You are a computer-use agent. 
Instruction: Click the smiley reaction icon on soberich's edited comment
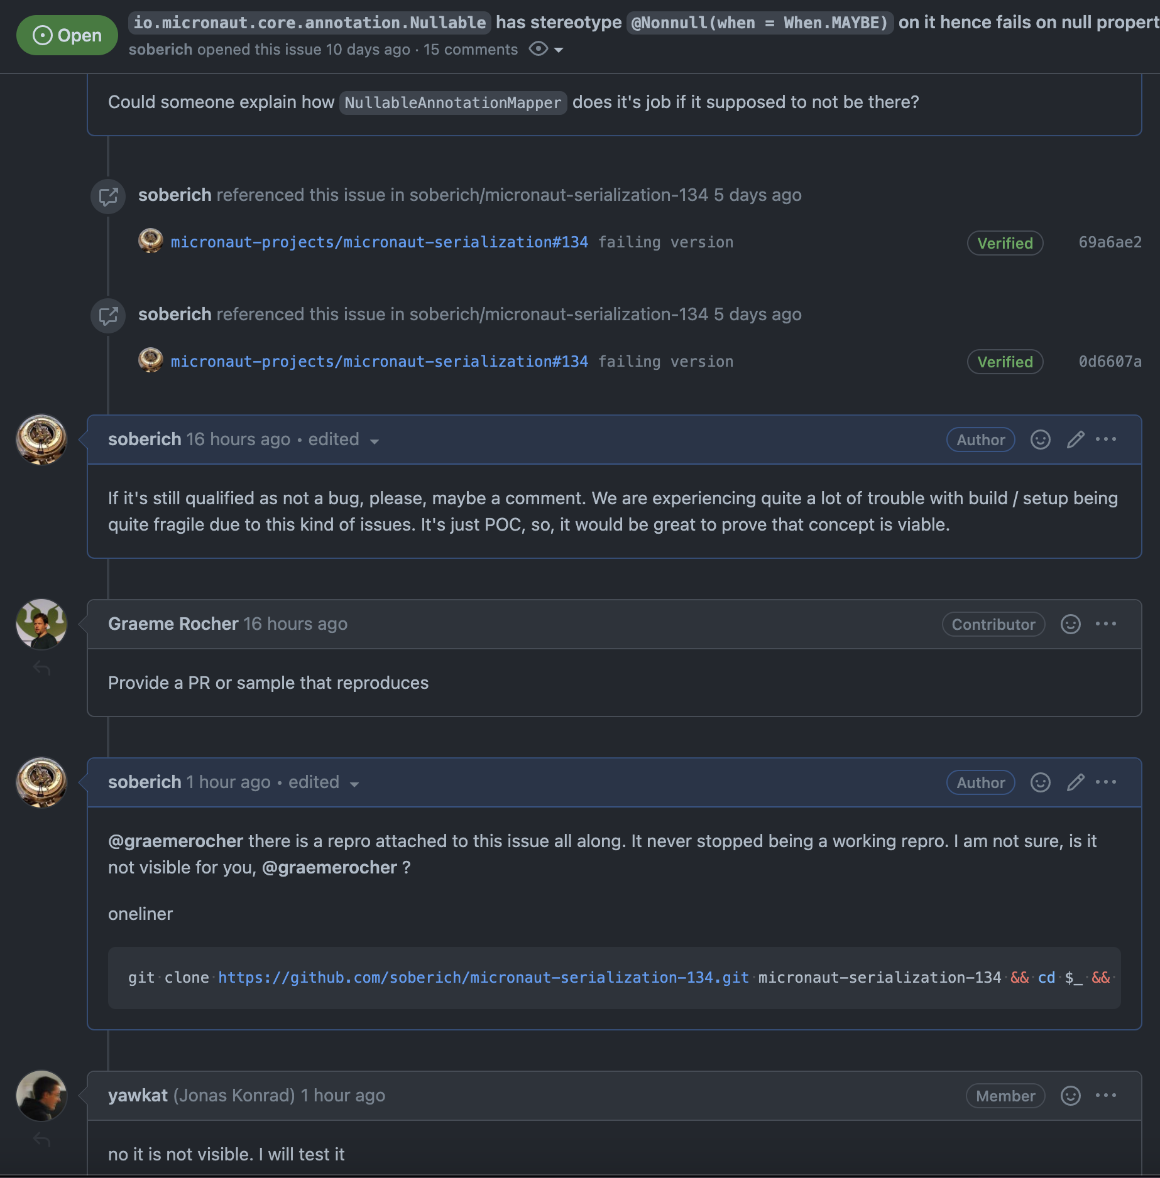click(1040, 440)
